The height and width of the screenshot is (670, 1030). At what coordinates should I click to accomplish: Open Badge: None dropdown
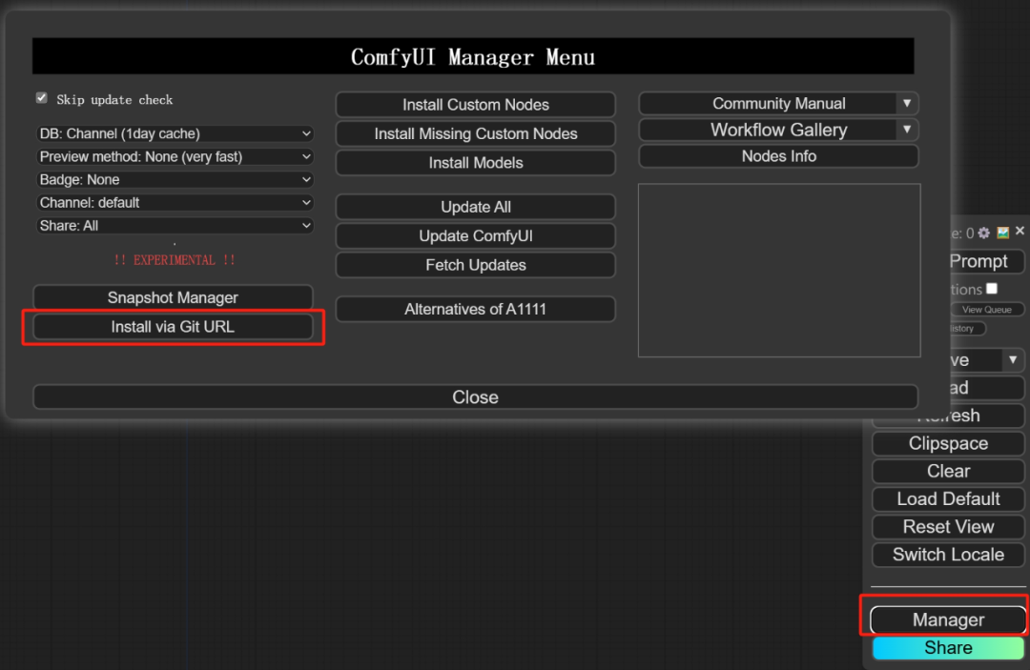coord(175,179)
